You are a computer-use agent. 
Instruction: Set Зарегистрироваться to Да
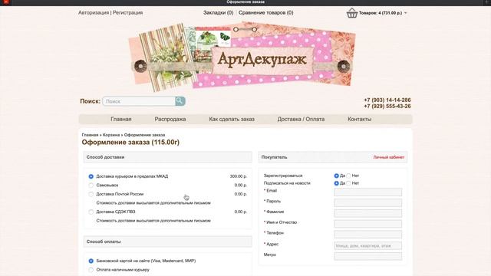[x=336, y=176]
